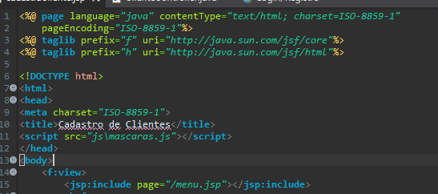Viewport: 438px width, 194px height.
Task: Collapse the head section fold on line 8
Action: (13, 100)
